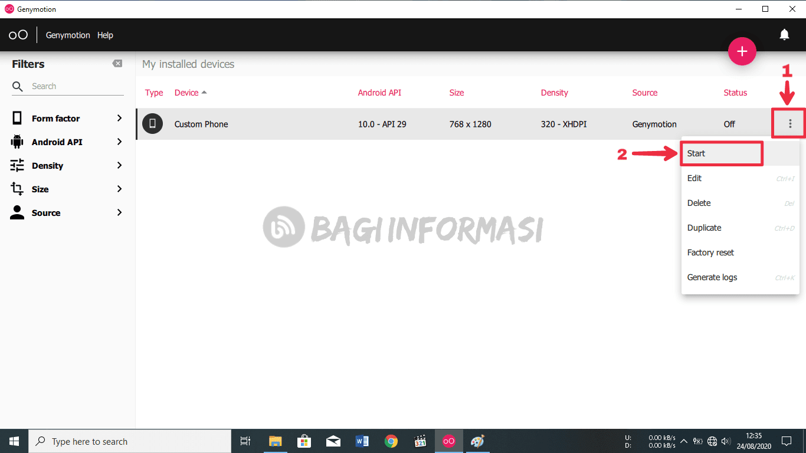Open the Custom Phone three-dot options menu
The image size is (806, 453).
click(790, 124)
